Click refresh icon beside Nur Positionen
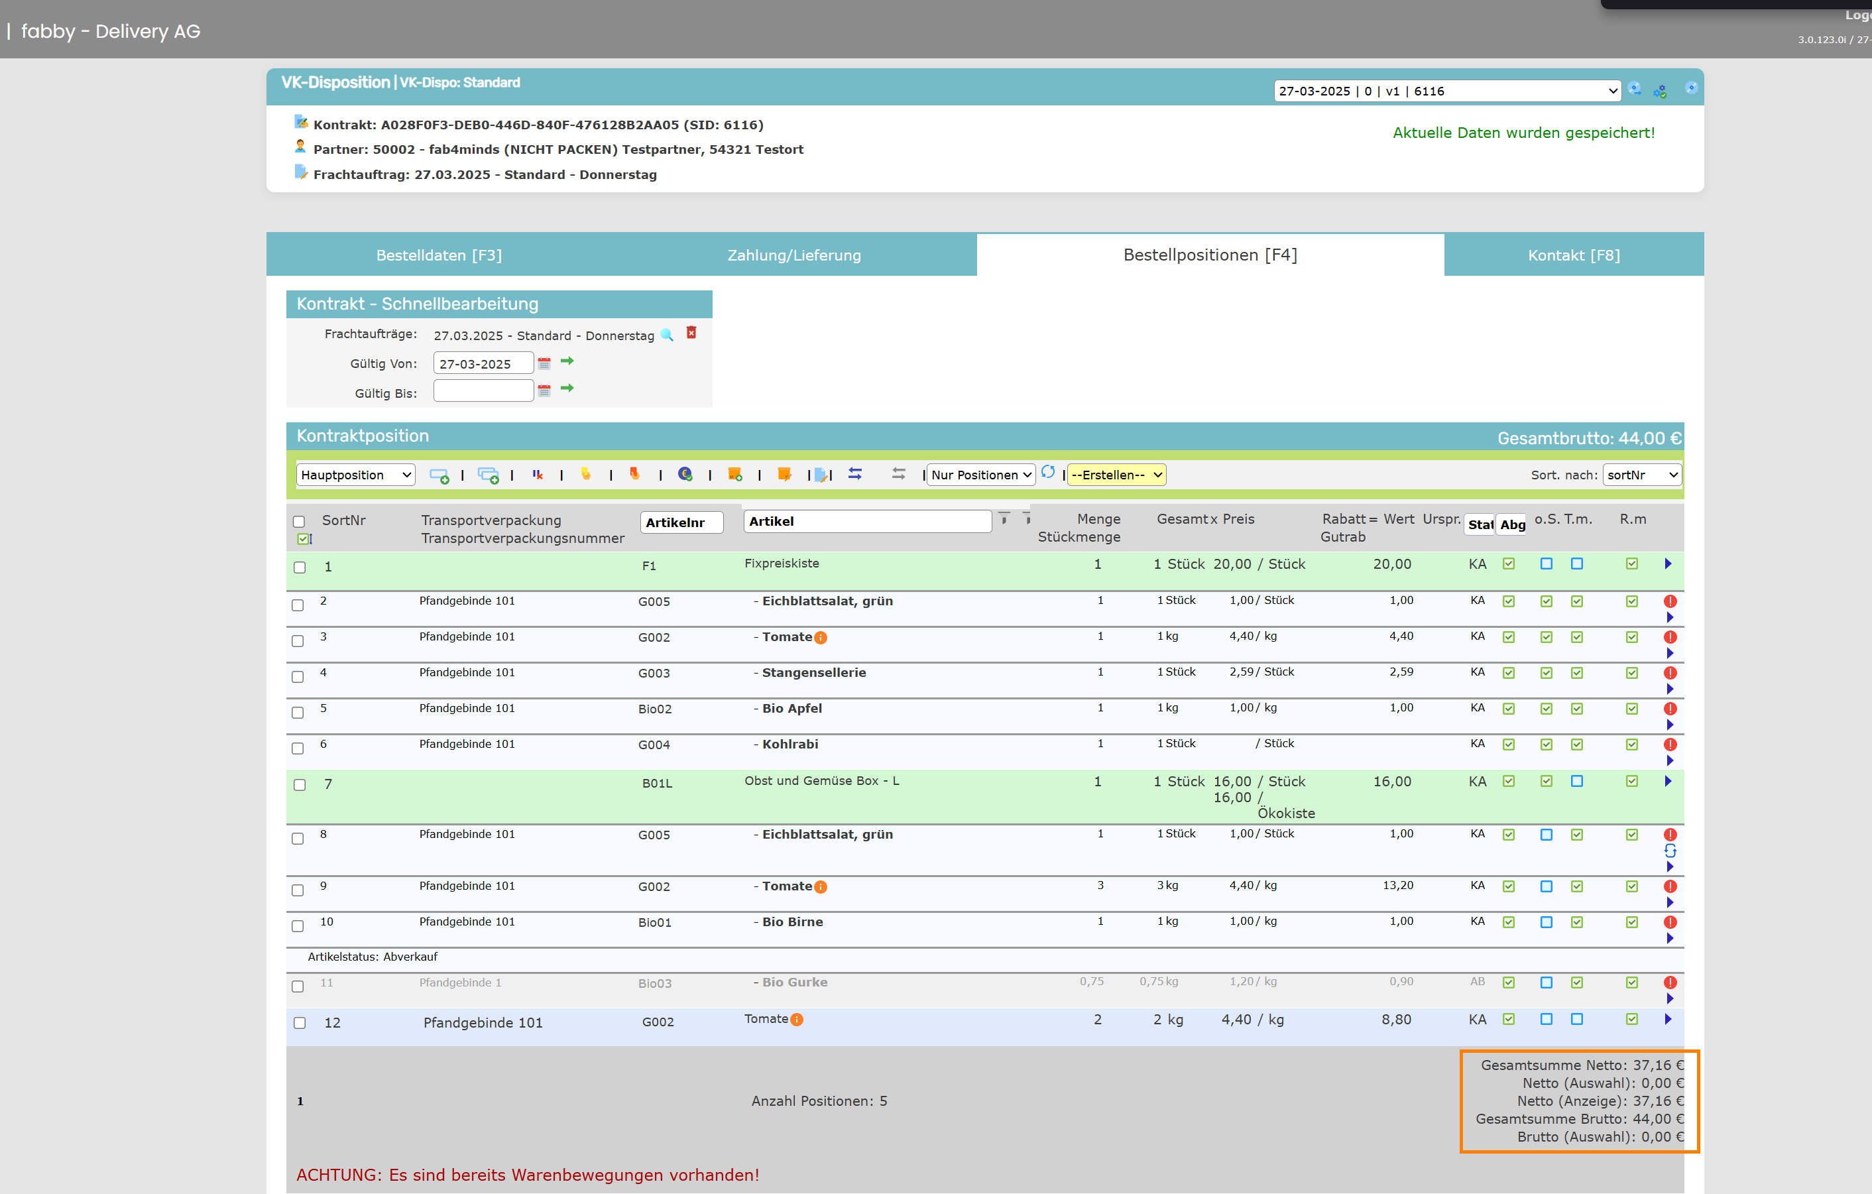1872x1194 pixels. [x=1048, y=472]
